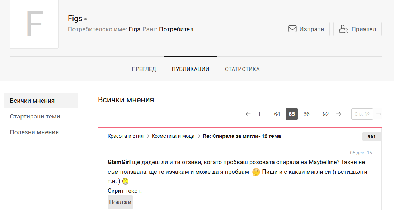Select the ПУБЛИКАЦИИ tab
394x210 pixels.
coord(191,69)
